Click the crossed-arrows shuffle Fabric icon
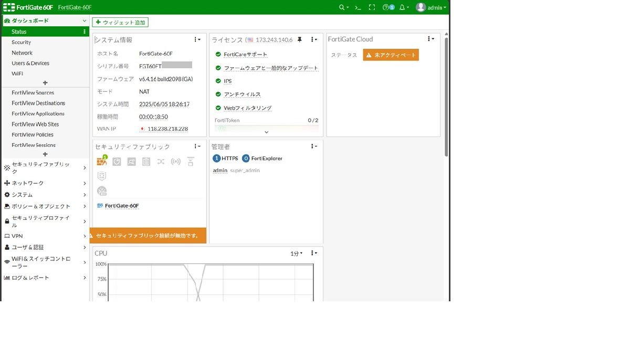 click(x=161, y=162)
